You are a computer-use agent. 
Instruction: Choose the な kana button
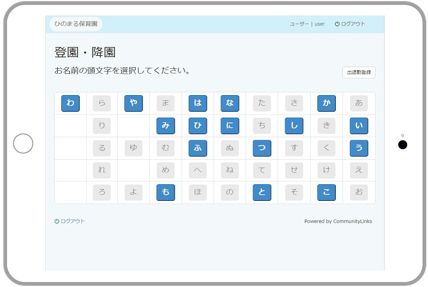pos(230,103)
